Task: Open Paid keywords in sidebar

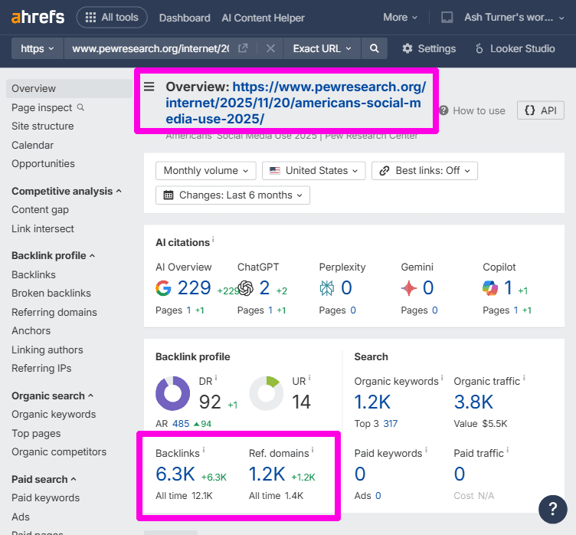Action: click(45, 497)
